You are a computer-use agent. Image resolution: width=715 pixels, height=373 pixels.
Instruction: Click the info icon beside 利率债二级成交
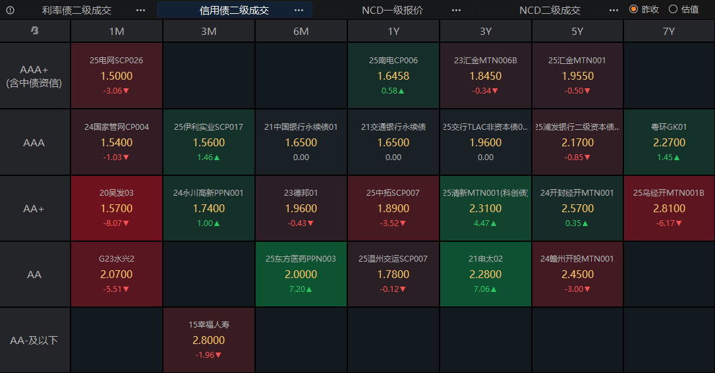[10, 10]
